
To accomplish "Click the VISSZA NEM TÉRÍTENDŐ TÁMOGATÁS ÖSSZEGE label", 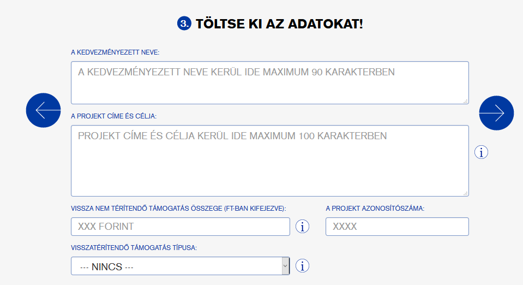I will point(178,209).
